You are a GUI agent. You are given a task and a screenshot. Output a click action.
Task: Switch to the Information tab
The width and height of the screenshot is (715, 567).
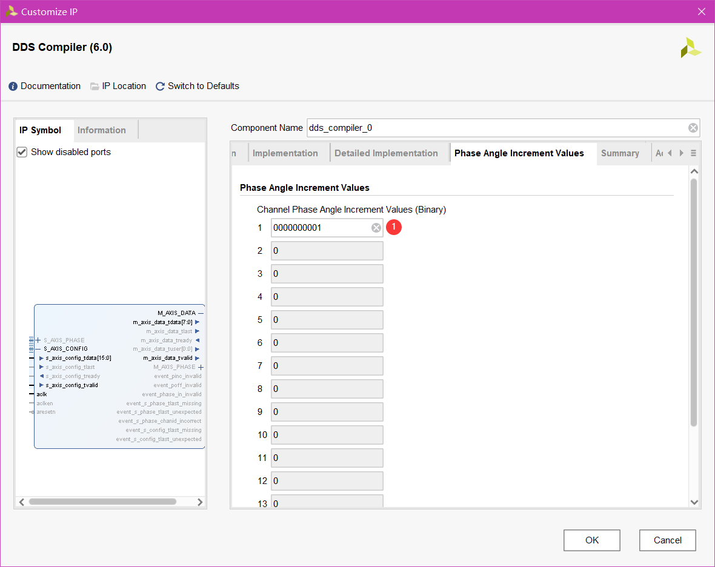click(102, 130)
